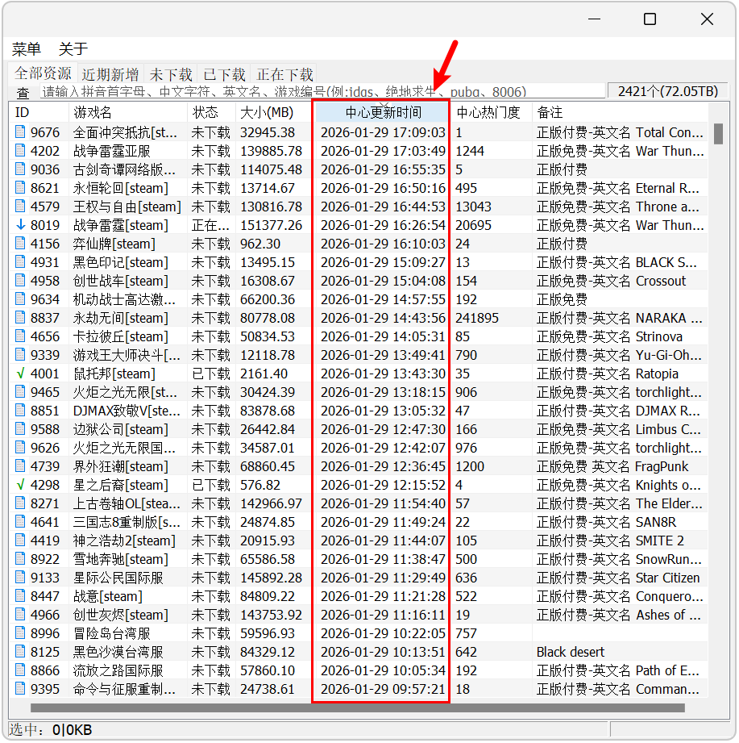Click the update time 2026-01-29 09:57:21
This screenshot has height=743, width=739.
(383, 689)
